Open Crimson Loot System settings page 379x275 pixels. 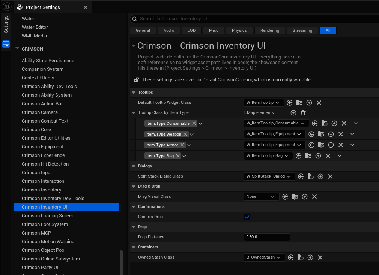(x=45, y=224)
